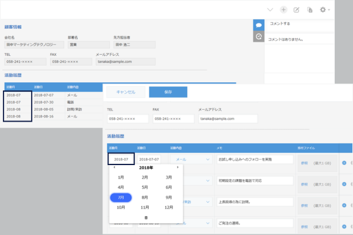Click 会社名 field 田中マーケティングテクノロジー
Viewport: 353px width, 235px height.
34,45
